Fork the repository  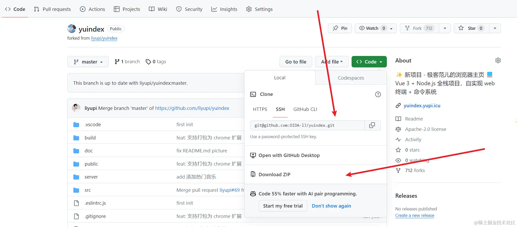420,28
